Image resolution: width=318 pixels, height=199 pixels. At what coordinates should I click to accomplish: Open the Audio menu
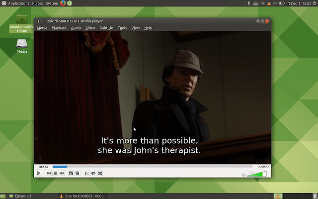[76, 28]
